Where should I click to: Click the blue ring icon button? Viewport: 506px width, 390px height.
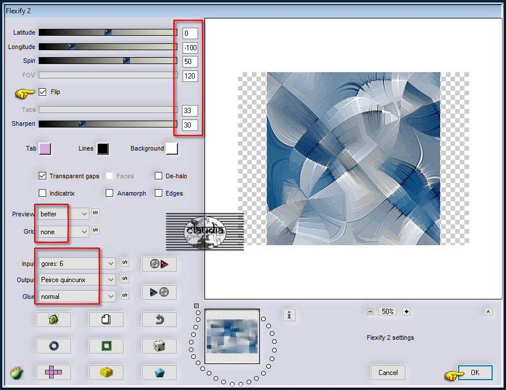pyautogui.click(x=54, y=346)
